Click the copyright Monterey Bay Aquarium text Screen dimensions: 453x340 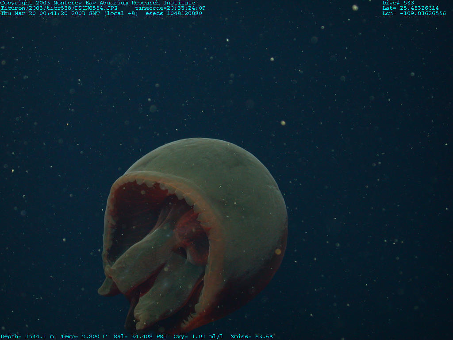(x=97, y=3)
